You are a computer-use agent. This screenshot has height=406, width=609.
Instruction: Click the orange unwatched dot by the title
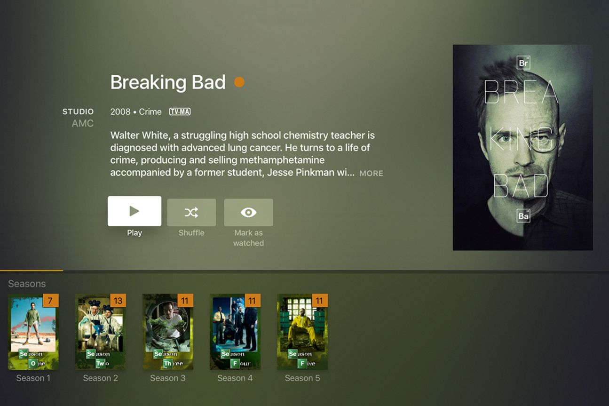point(239,82)
